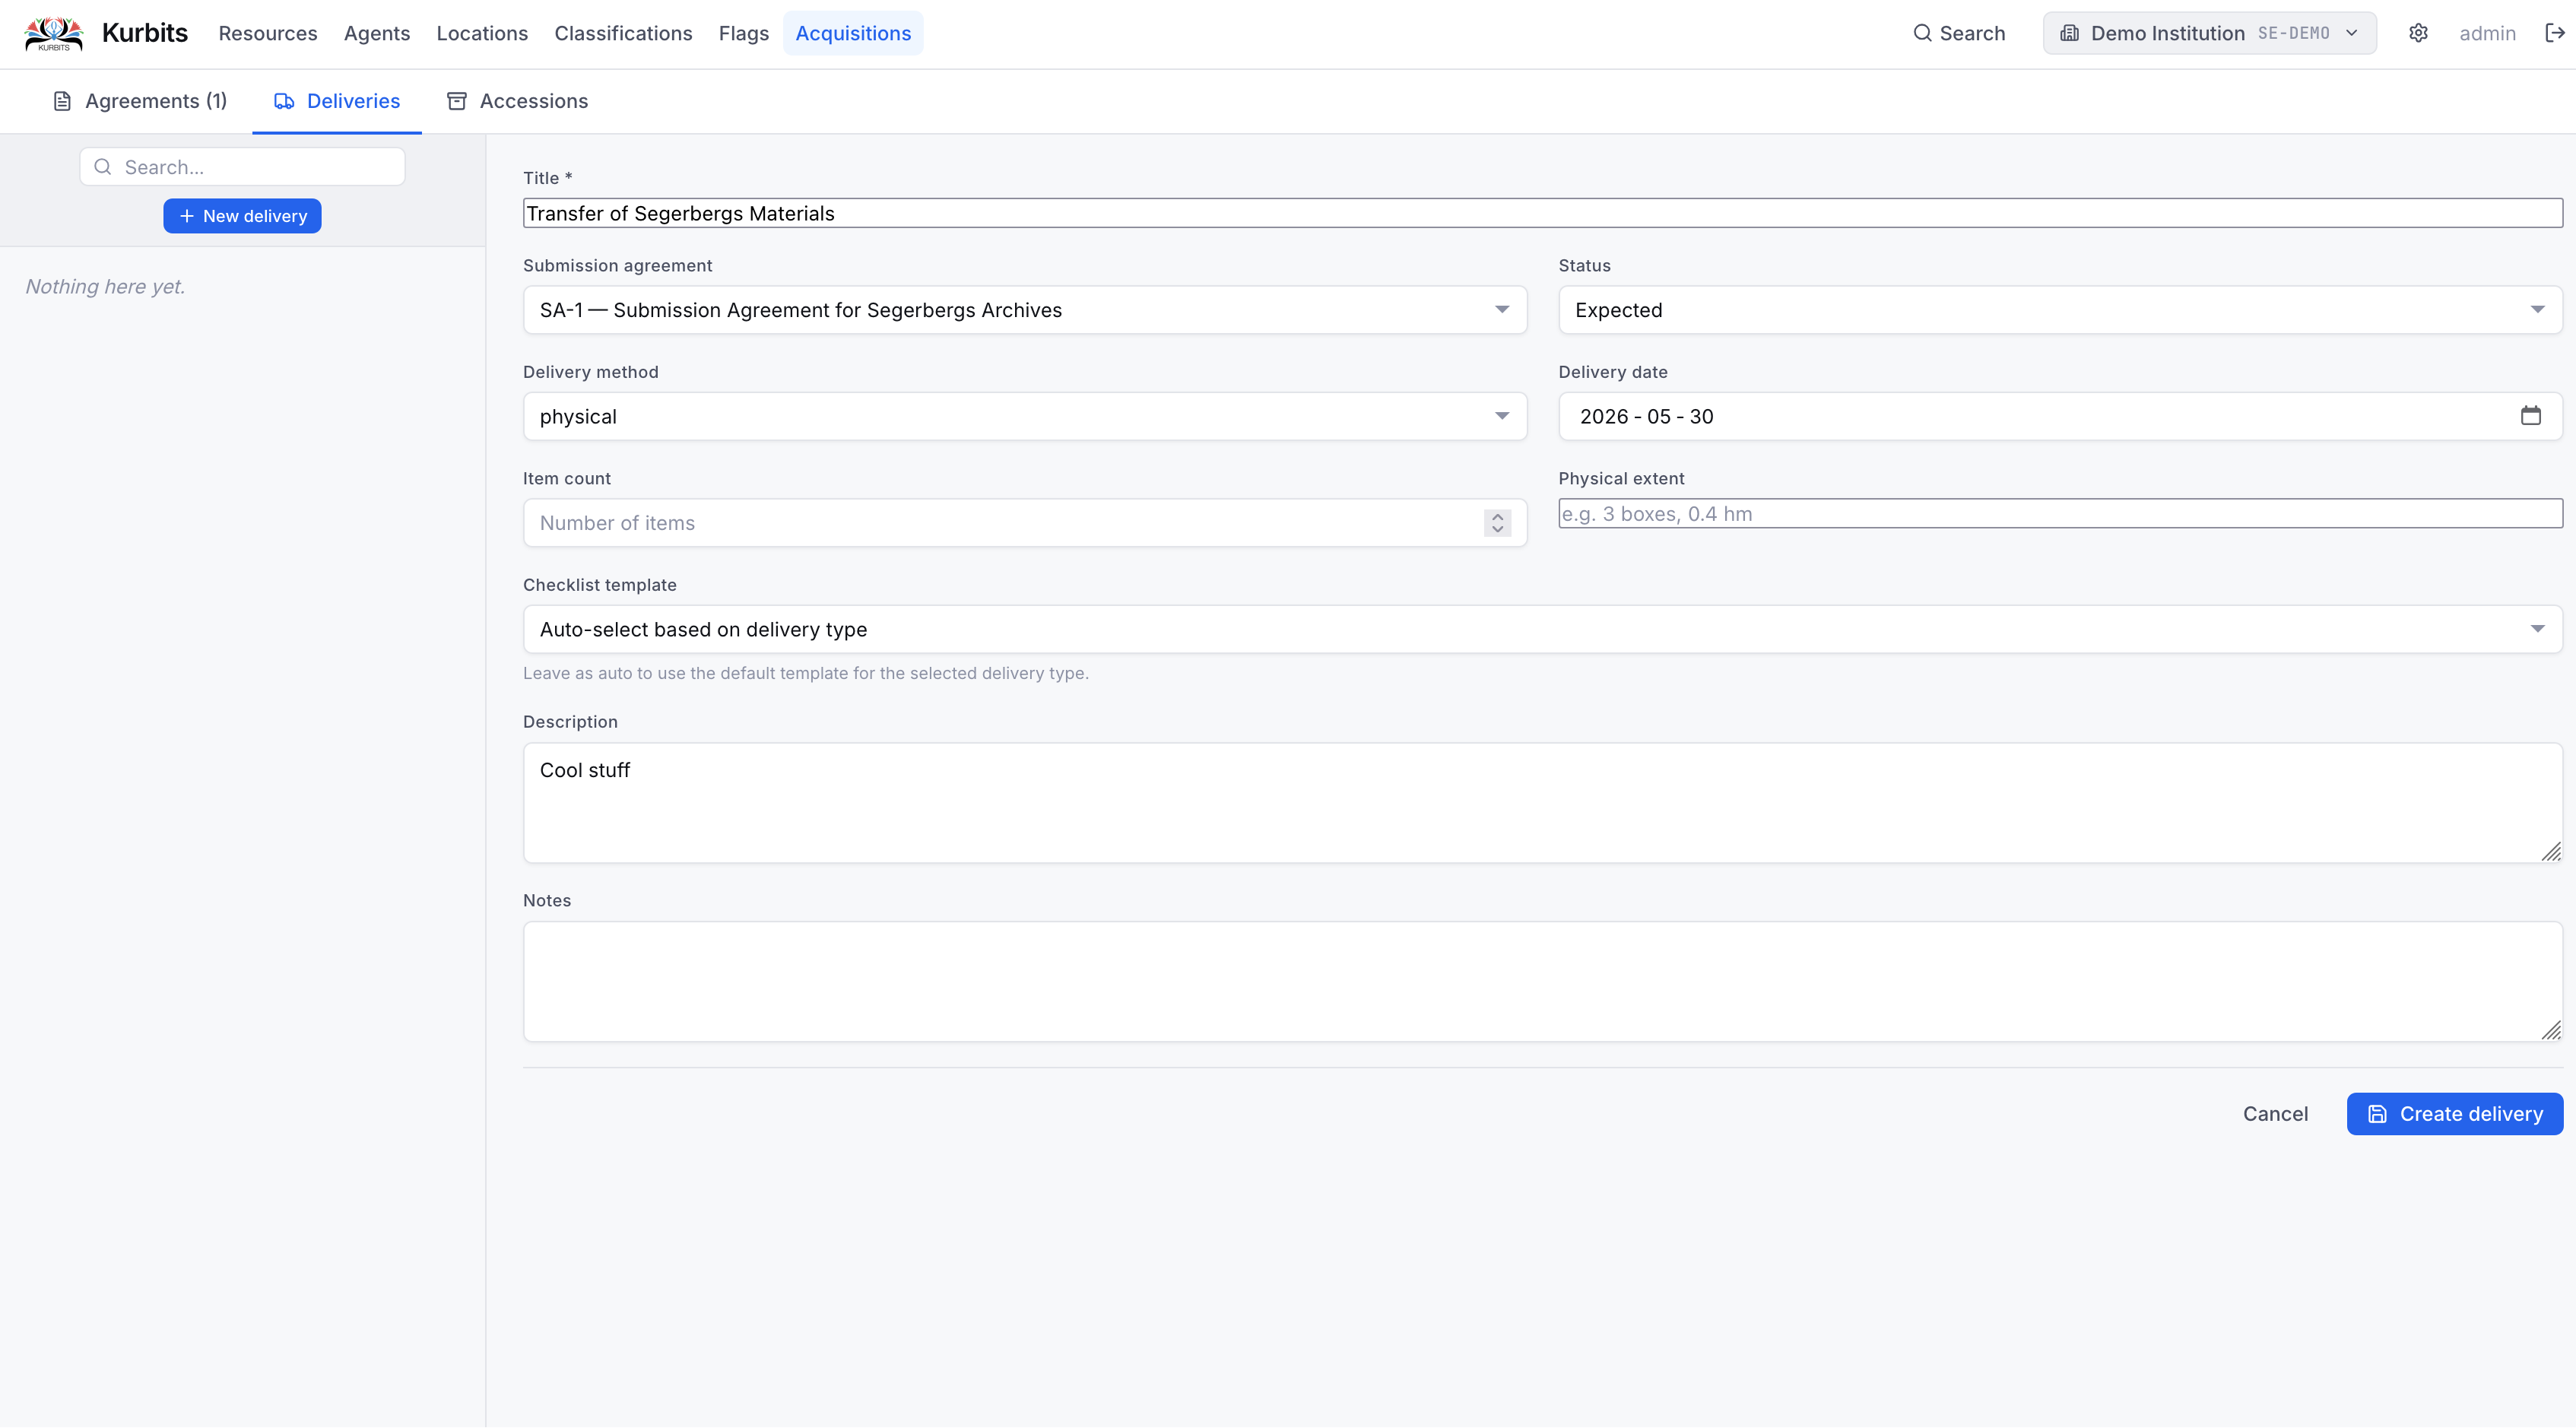
Task: Click the Deliveries truck icon
Action: point(284,101)
